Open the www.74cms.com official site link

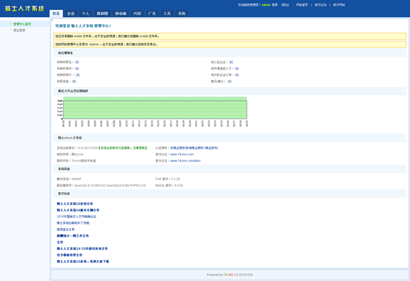[x=182, y=154]
